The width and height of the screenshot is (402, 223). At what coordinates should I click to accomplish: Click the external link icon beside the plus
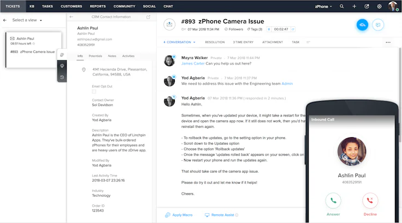coord(366,7)
